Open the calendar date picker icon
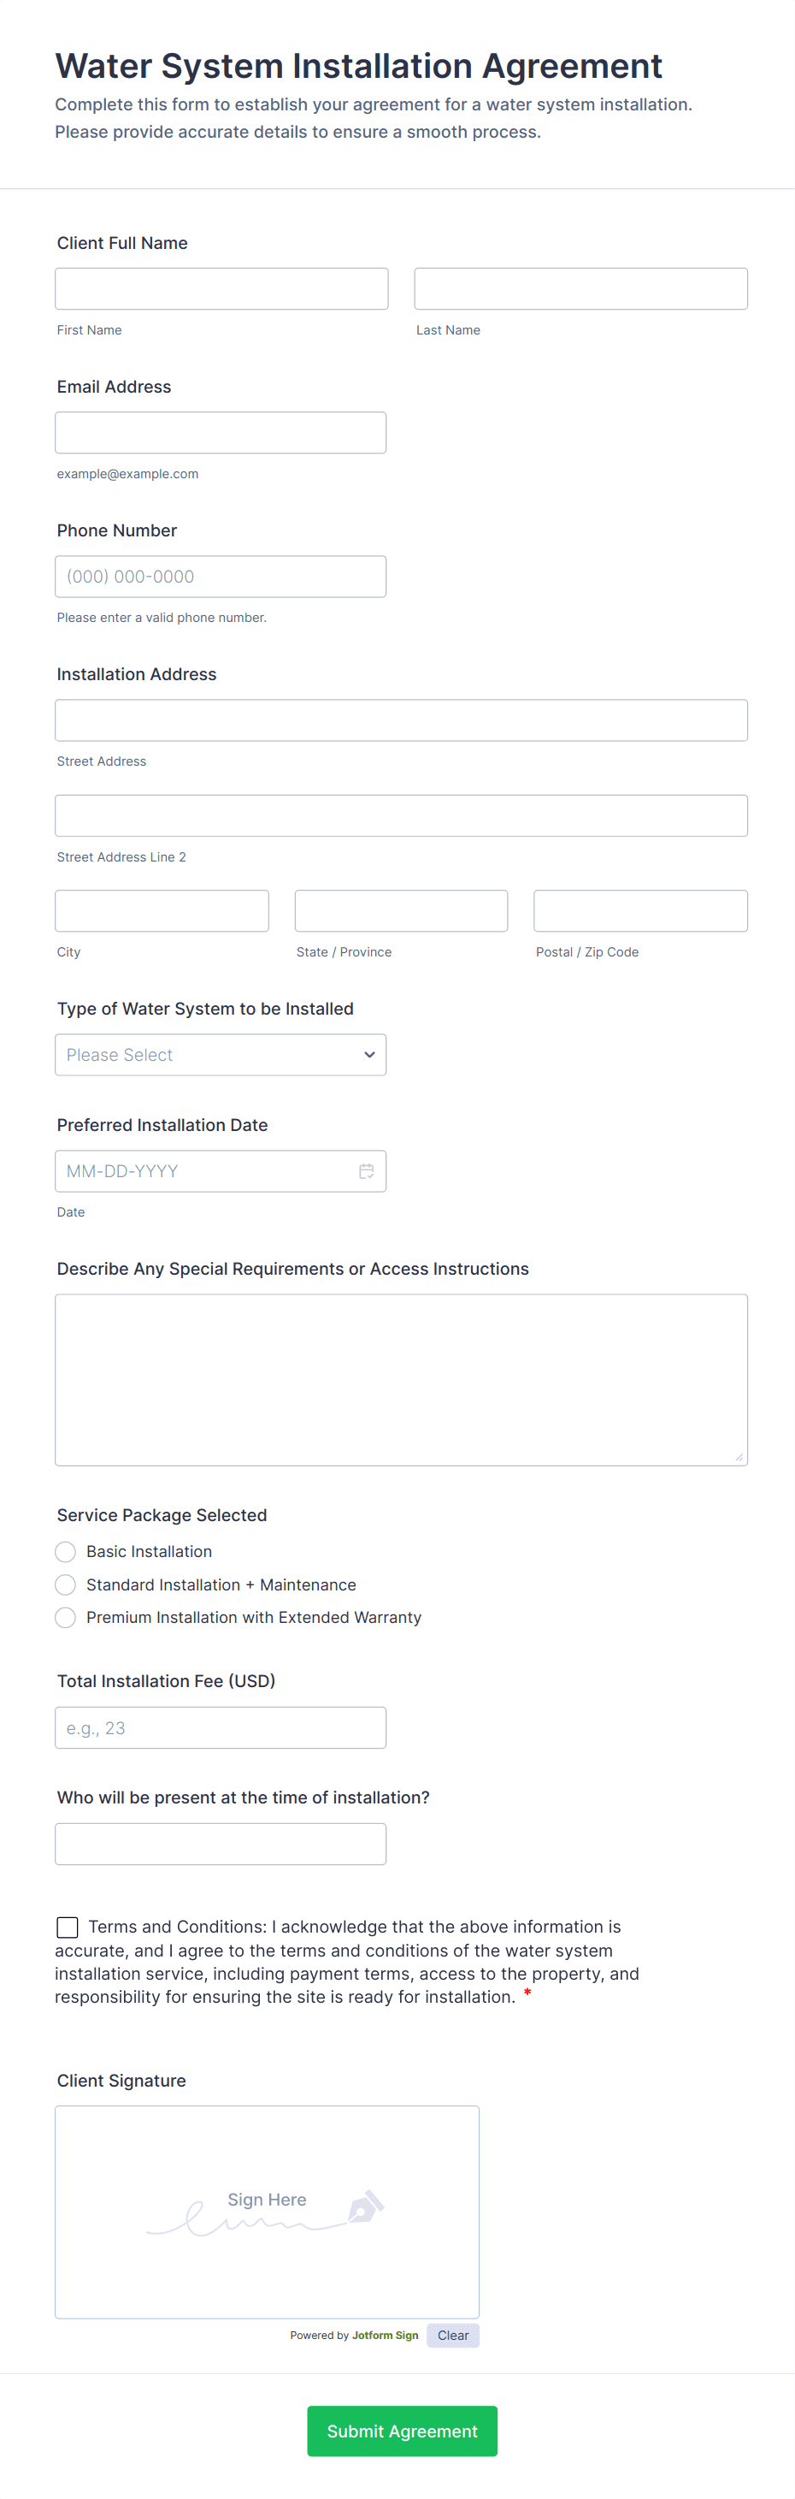The height and width of the screenshot is (2499, 795). (x=367, y=1171)
